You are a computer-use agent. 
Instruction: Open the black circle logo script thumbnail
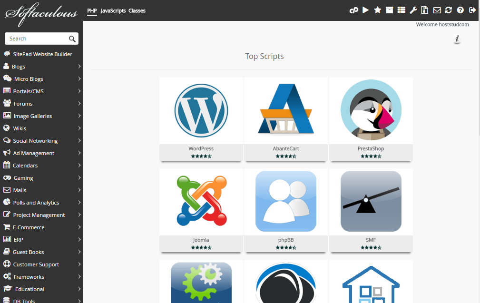pos(286,283)
